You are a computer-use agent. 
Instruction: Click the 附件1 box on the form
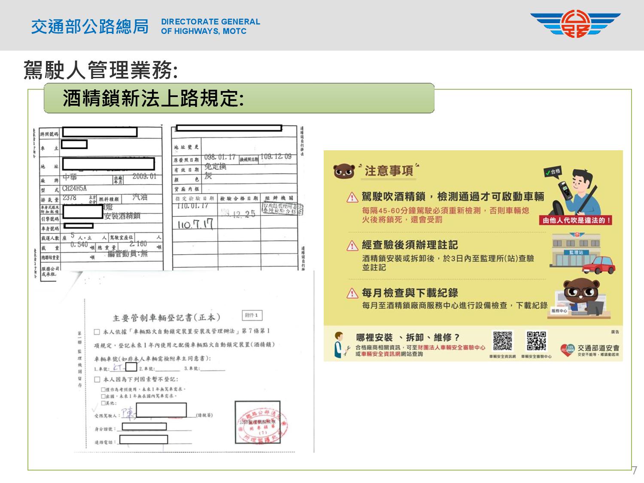(251, 315)
